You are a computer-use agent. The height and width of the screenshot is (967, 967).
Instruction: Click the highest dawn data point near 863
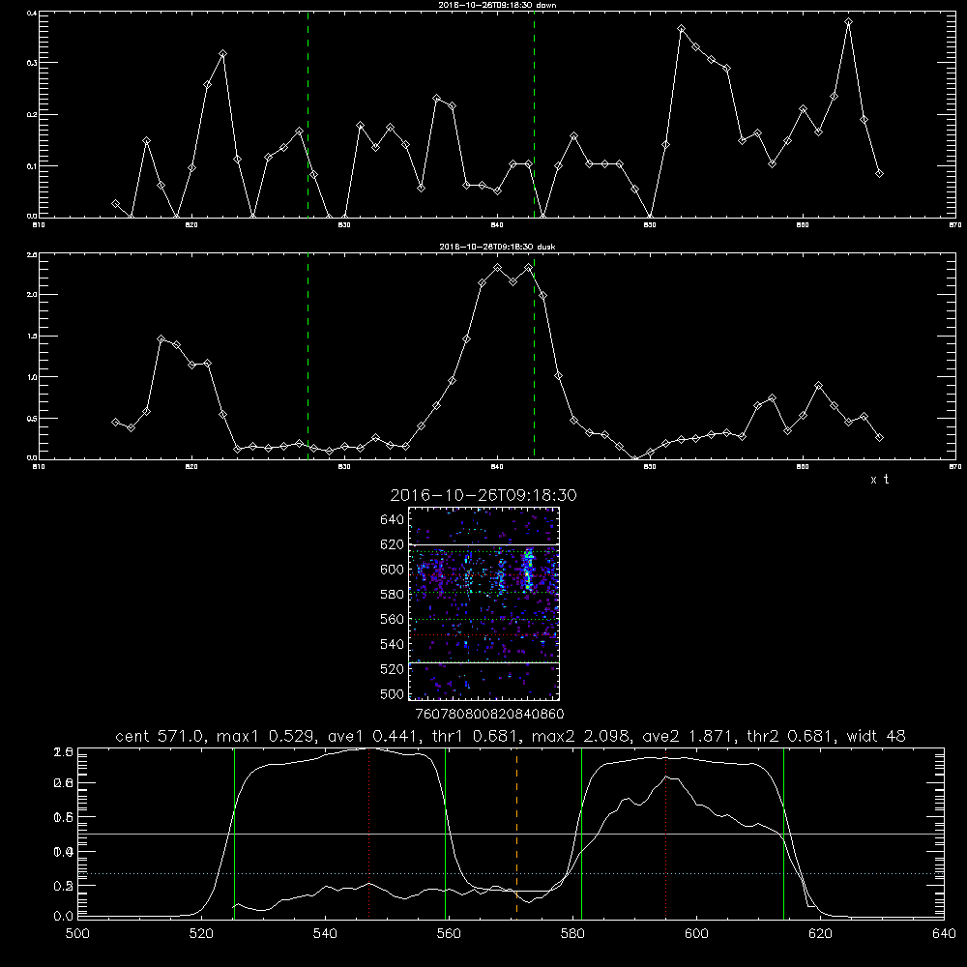849,22
